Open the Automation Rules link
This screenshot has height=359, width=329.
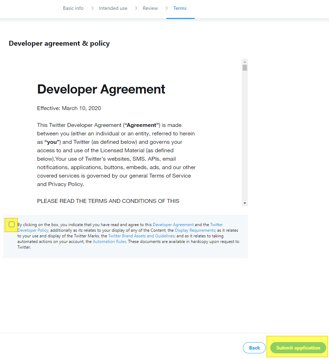pyautogui.click(x=109, y=242)
